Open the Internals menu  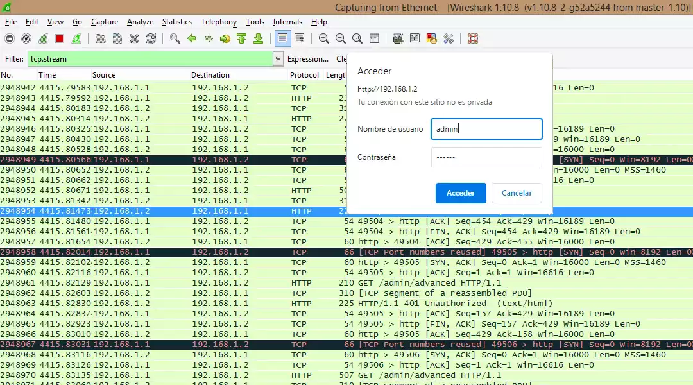pyautogui.click(x=287, y=22)
